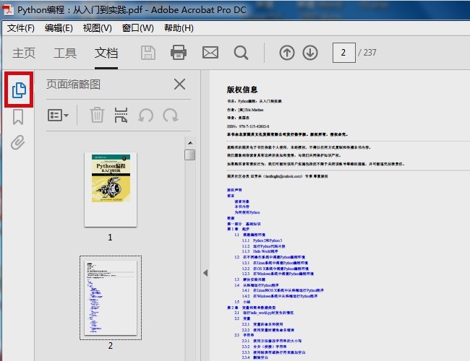
Task: Click the page number input field
Action: pos(344,53)
